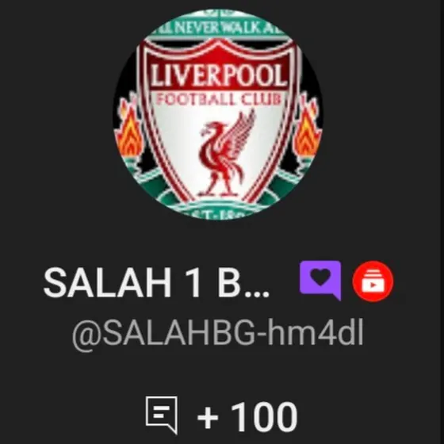Open the Liverpool crest profile picture
The height and width of the screenshot is (444, 444).
coord(218,114)
